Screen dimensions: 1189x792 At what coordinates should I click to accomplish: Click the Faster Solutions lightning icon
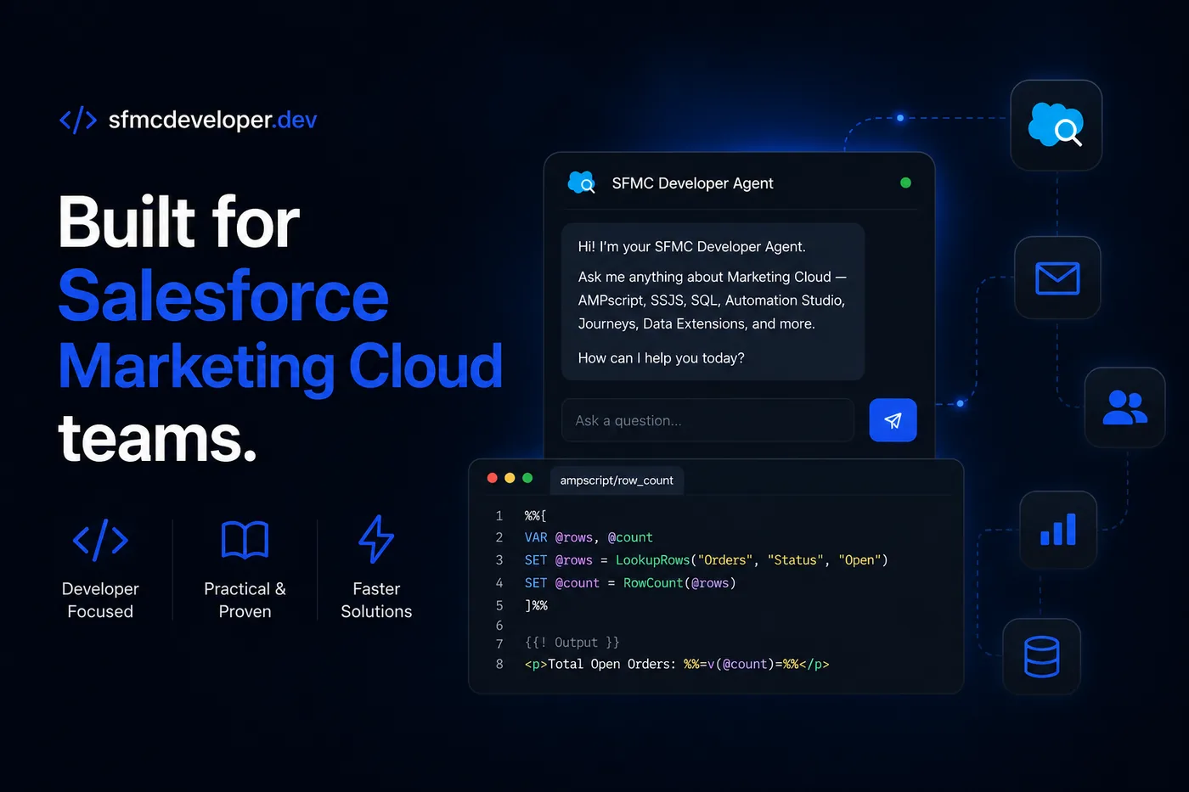376,539
